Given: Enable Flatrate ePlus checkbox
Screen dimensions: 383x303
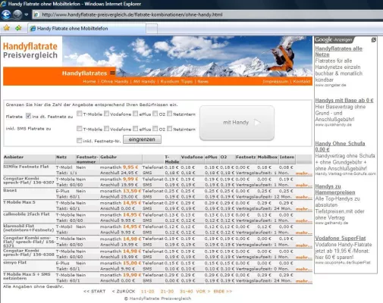Looking at the screenshot, I should coord(136,114).
